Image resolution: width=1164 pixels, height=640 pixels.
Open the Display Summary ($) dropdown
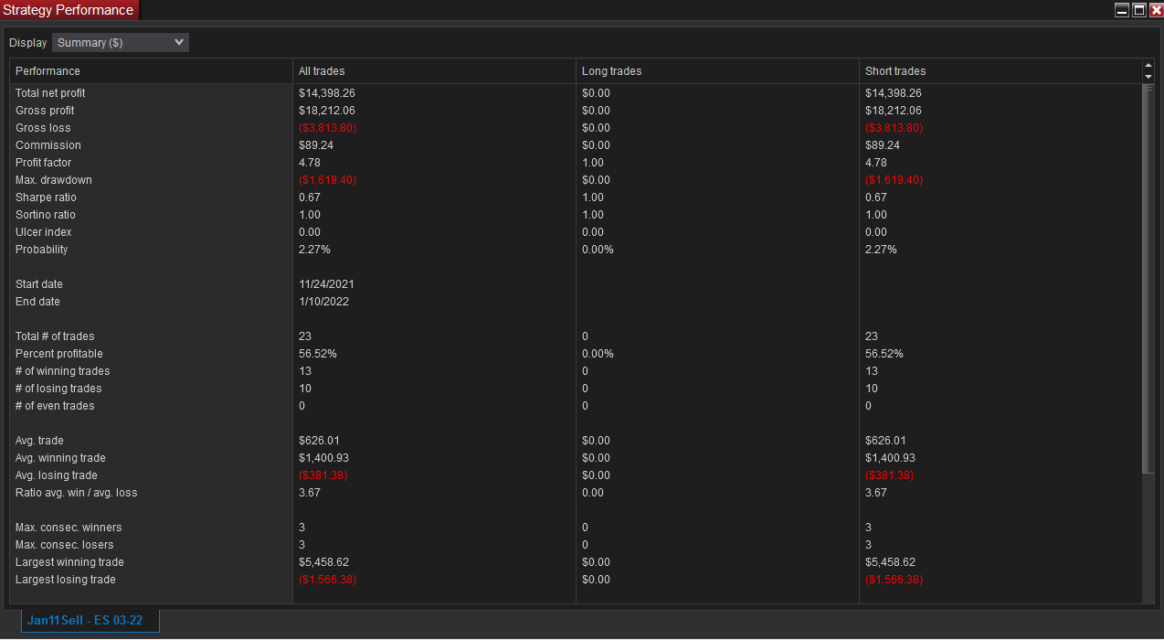[x=121, y=42]
